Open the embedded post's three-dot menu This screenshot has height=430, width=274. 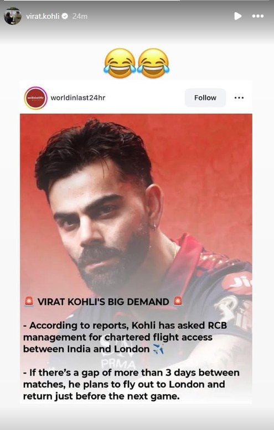[x=239, y=98]
